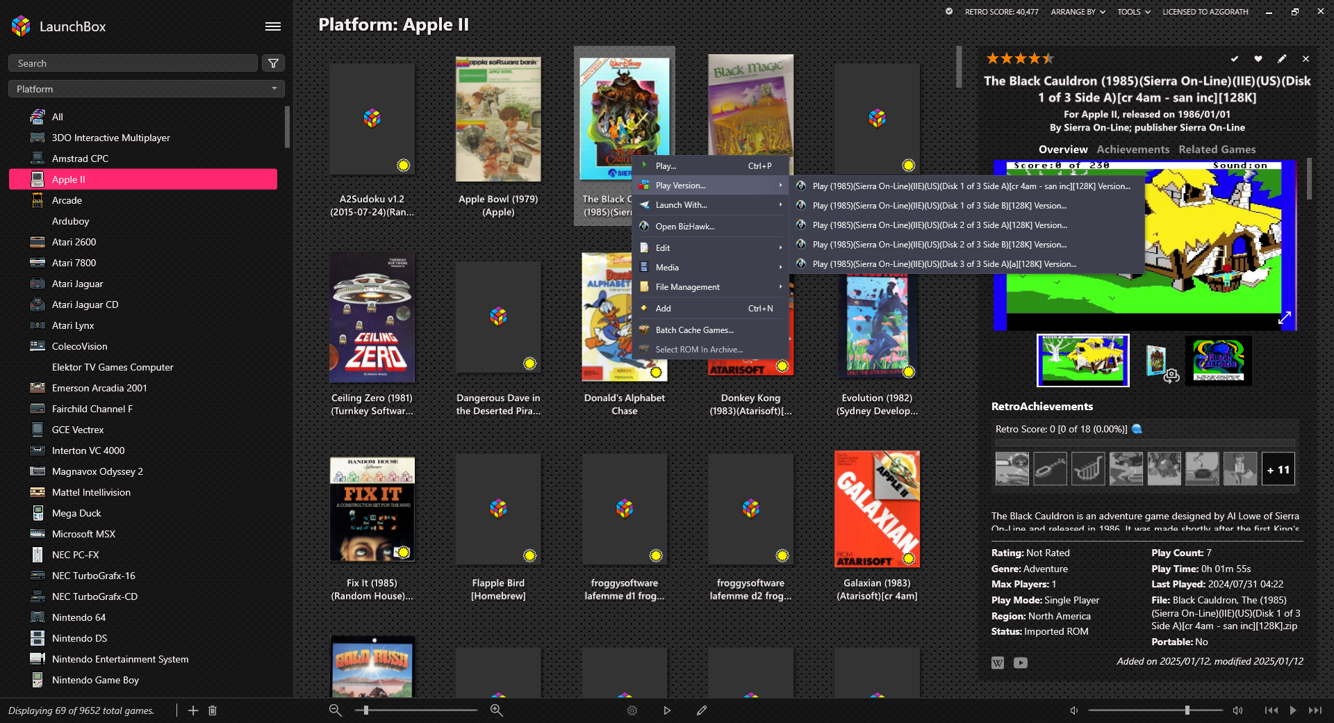The height and width of the screenshot is (723, 1334).
Task: Click the five star rating control
Action: 1021,58
